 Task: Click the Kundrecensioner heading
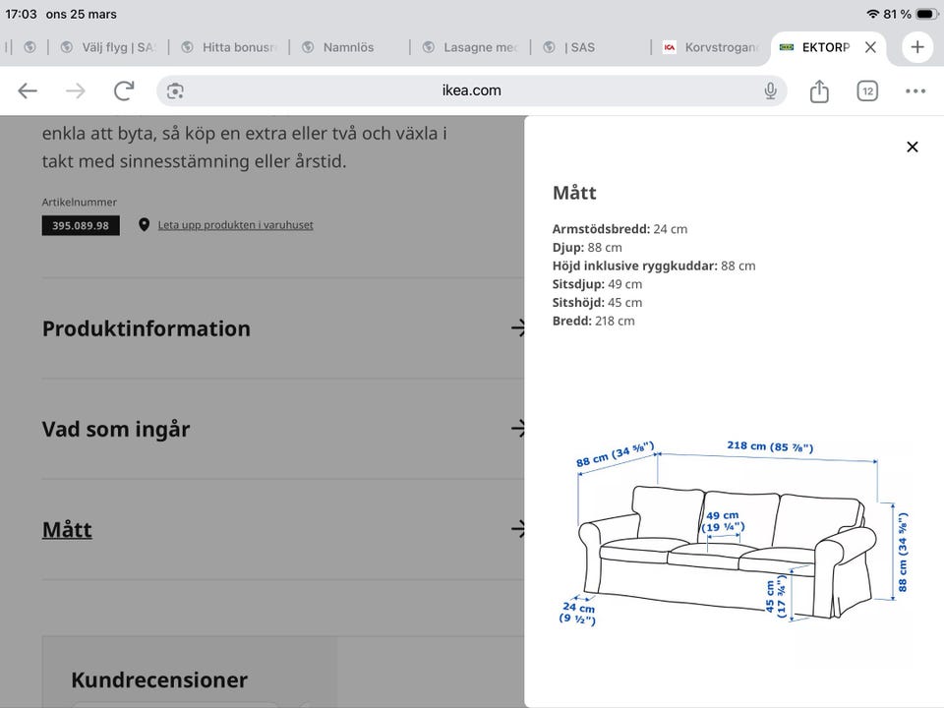pyautogui.click(x=159, y=680)
